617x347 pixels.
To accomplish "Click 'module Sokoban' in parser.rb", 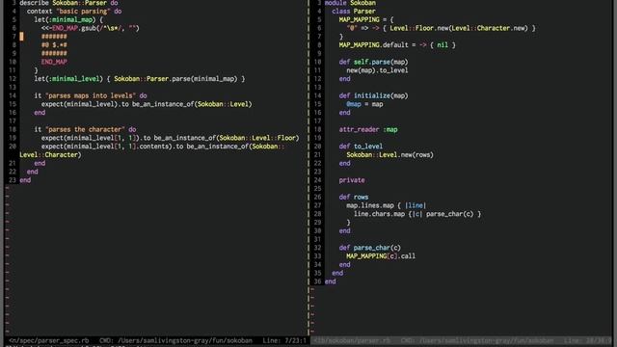I will coord(350,3).
